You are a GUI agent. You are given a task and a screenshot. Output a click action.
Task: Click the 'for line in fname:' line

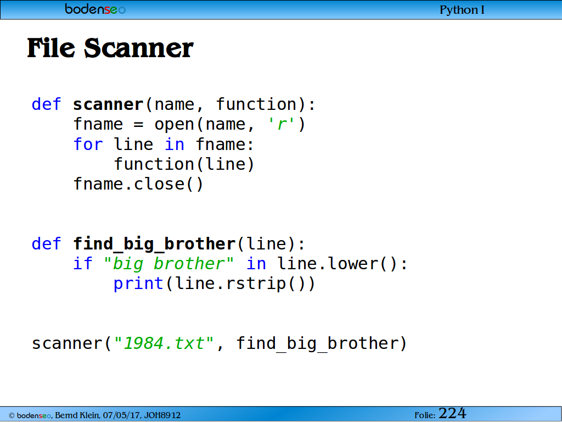point(164,145)
